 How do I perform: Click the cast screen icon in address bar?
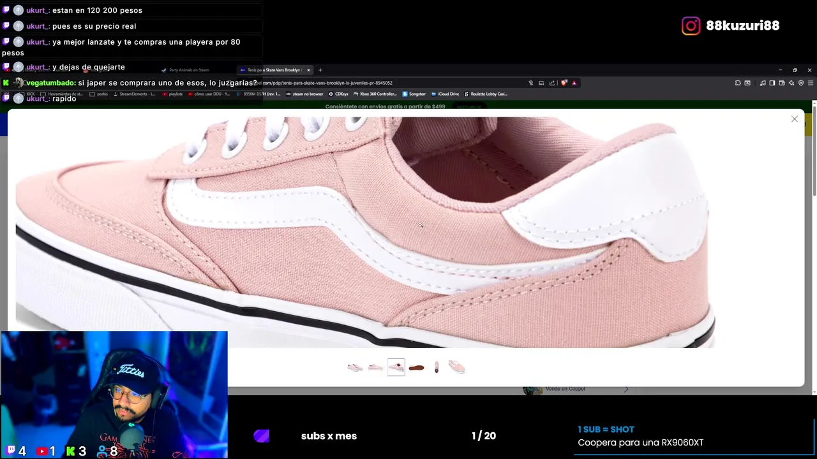point(541,83)
